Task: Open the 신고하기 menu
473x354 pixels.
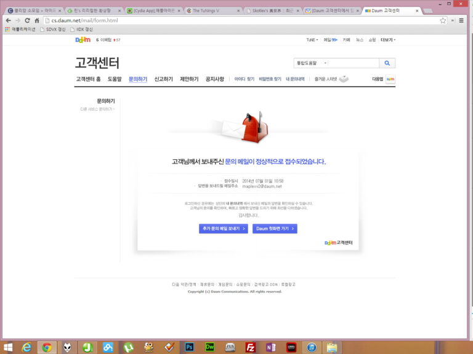Action: 163,79
